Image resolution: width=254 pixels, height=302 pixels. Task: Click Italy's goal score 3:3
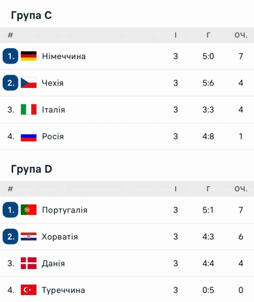click(208, 110)
